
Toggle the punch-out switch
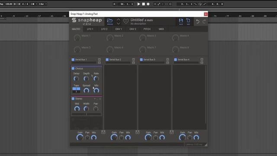tap(205, 4)
